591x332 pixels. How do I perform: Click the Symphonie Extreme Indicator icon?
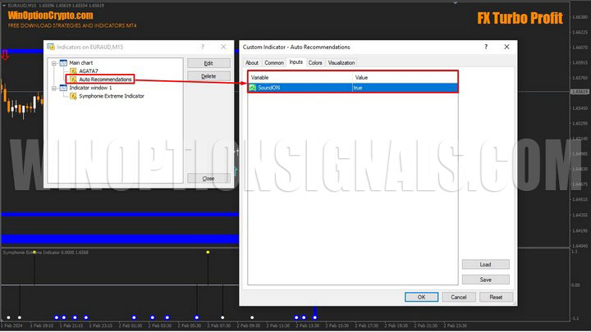[x=73, y=96]
